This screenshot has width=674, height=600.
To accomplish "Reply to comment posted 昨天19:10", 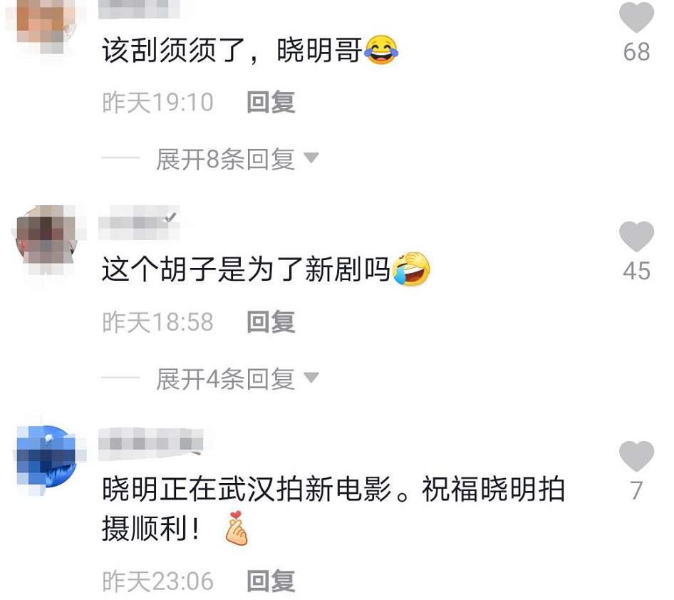I will click(x=271, y=103).
